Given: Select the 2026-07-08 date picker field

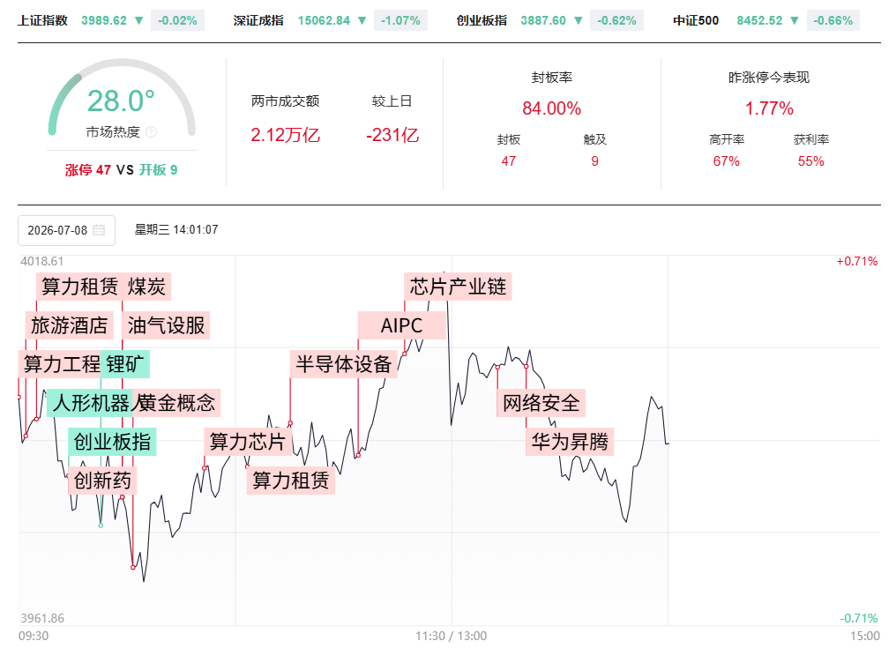Looking at the screenshot, I should click(x=66, y=230).
